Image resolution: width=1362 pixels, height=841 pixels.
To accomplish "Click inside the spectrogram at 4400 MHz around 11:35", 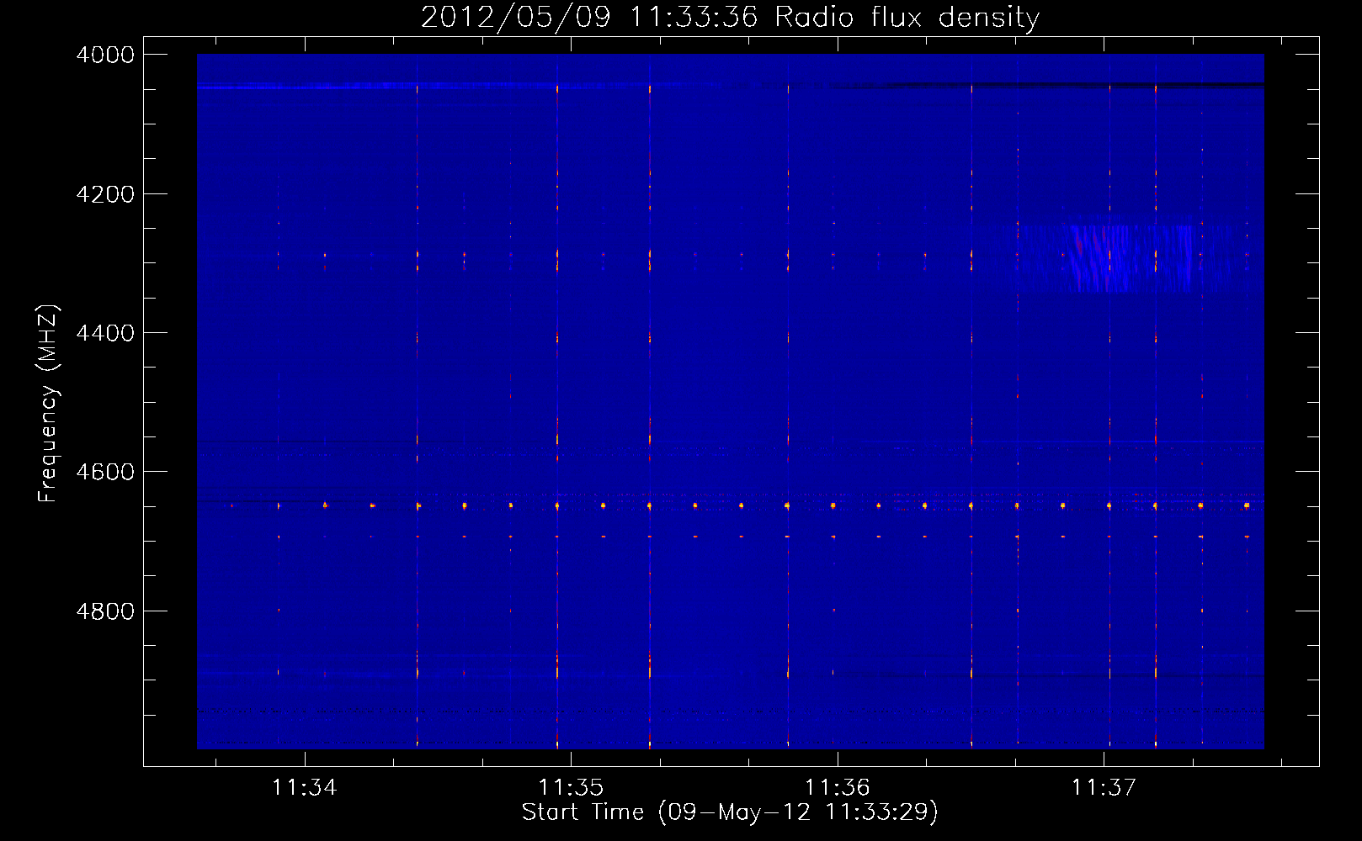I will [x=572, y=333].
